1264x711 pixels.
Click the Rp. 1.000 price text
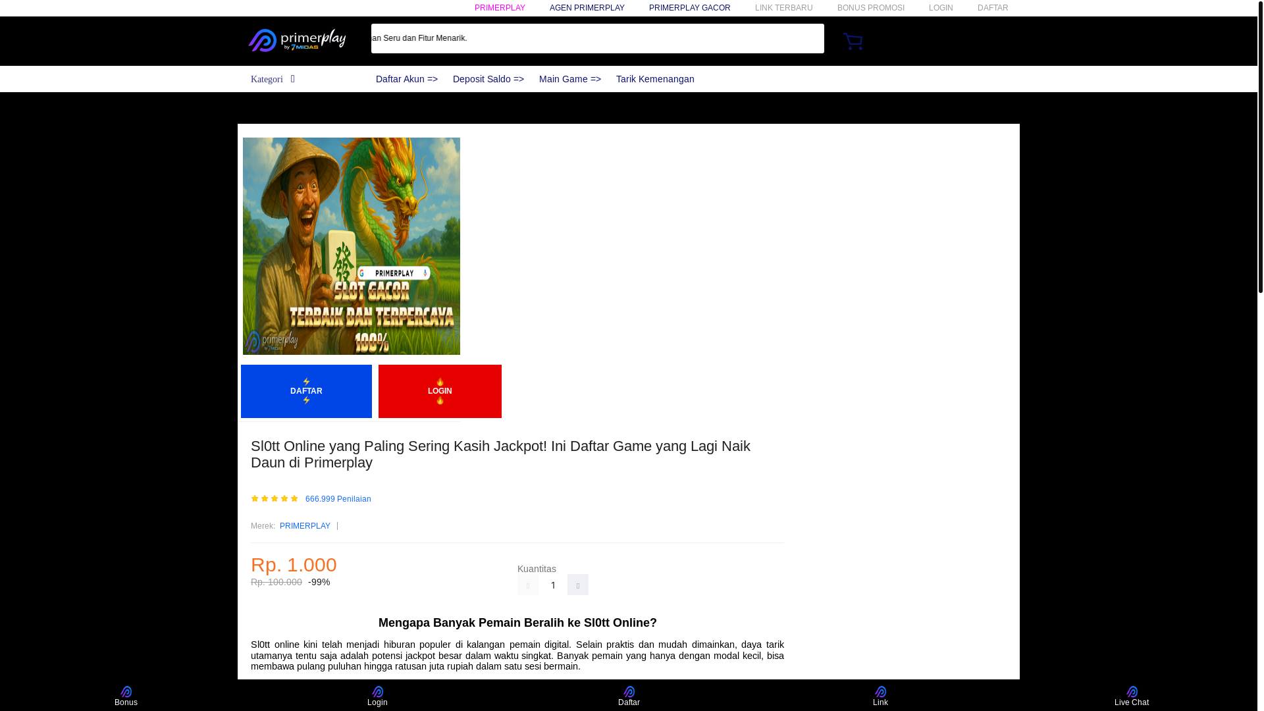coord(294,565)
